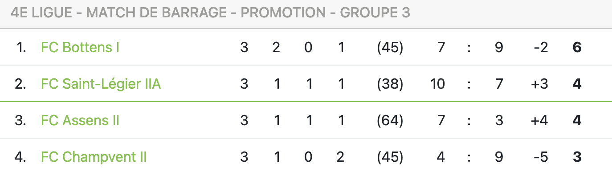Image resolution: width=612 pixels, height=172 pixels.
Task: Click the (38) fair-play value for Saint-Légier
Action: (x=390, y=84)
